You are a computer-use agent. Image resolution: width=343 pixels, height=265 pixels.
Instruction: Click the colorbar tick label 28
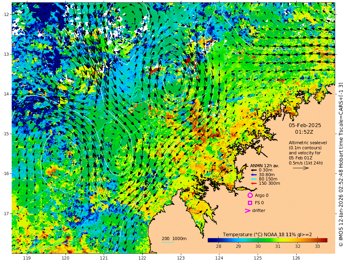coord(219,246)
